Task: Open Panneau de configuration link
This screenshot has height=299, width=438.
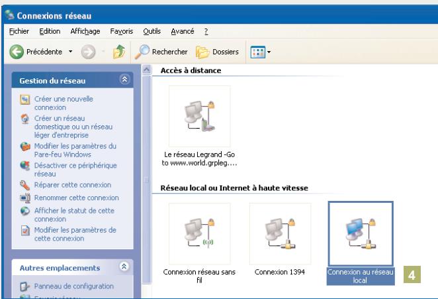Action: coord(73,286)
